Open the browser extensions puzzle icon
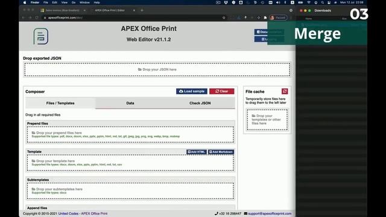The image size is (386, 217). [x=265, y=17]
